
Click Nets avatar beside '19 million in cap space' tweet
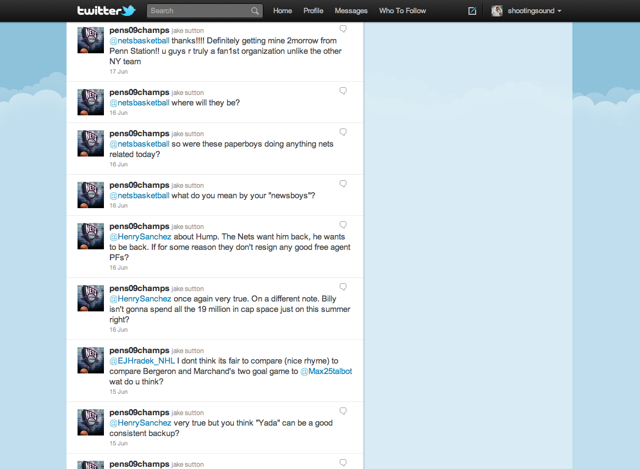point(91,298)
